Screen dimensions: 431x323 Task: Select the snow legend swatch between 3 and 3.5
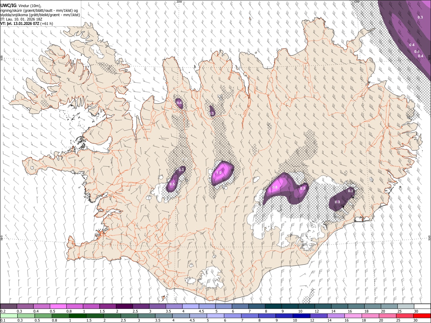[x=157, y=306]
